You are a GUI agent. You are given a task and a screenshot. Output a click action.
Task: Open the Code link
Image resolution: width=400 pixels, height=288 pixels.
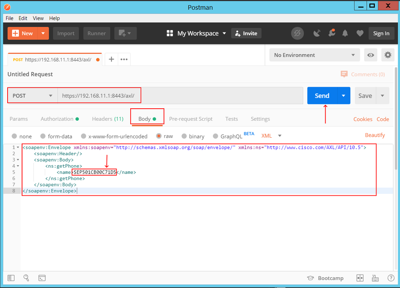[x=383, y=119]
